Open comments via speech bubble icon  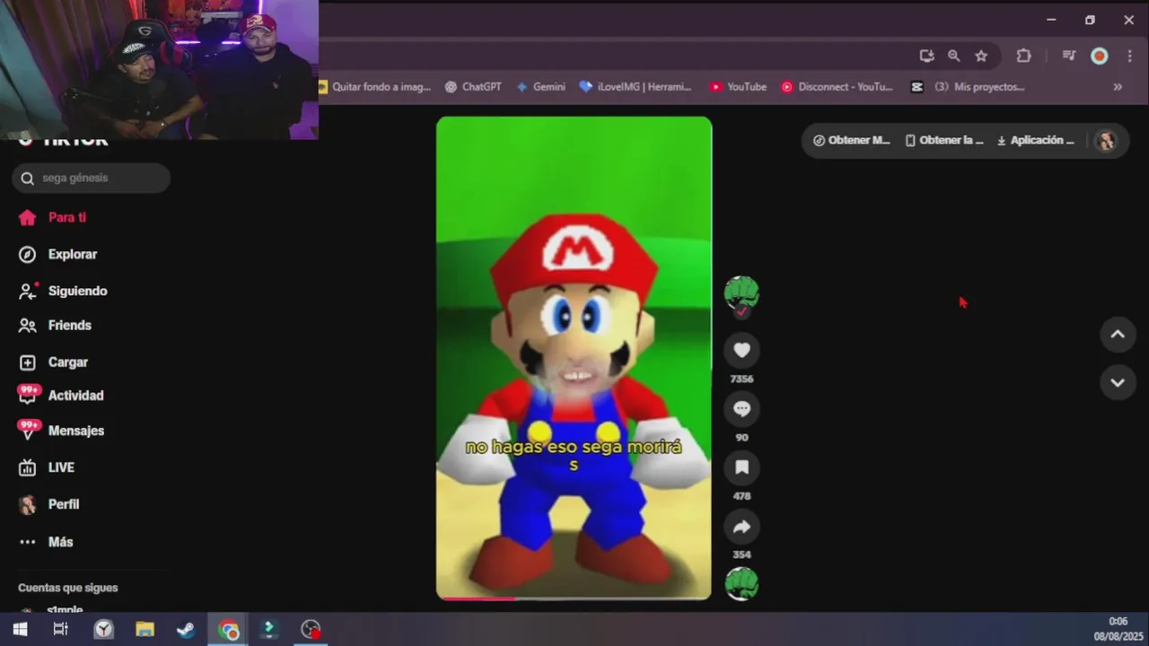741,408
